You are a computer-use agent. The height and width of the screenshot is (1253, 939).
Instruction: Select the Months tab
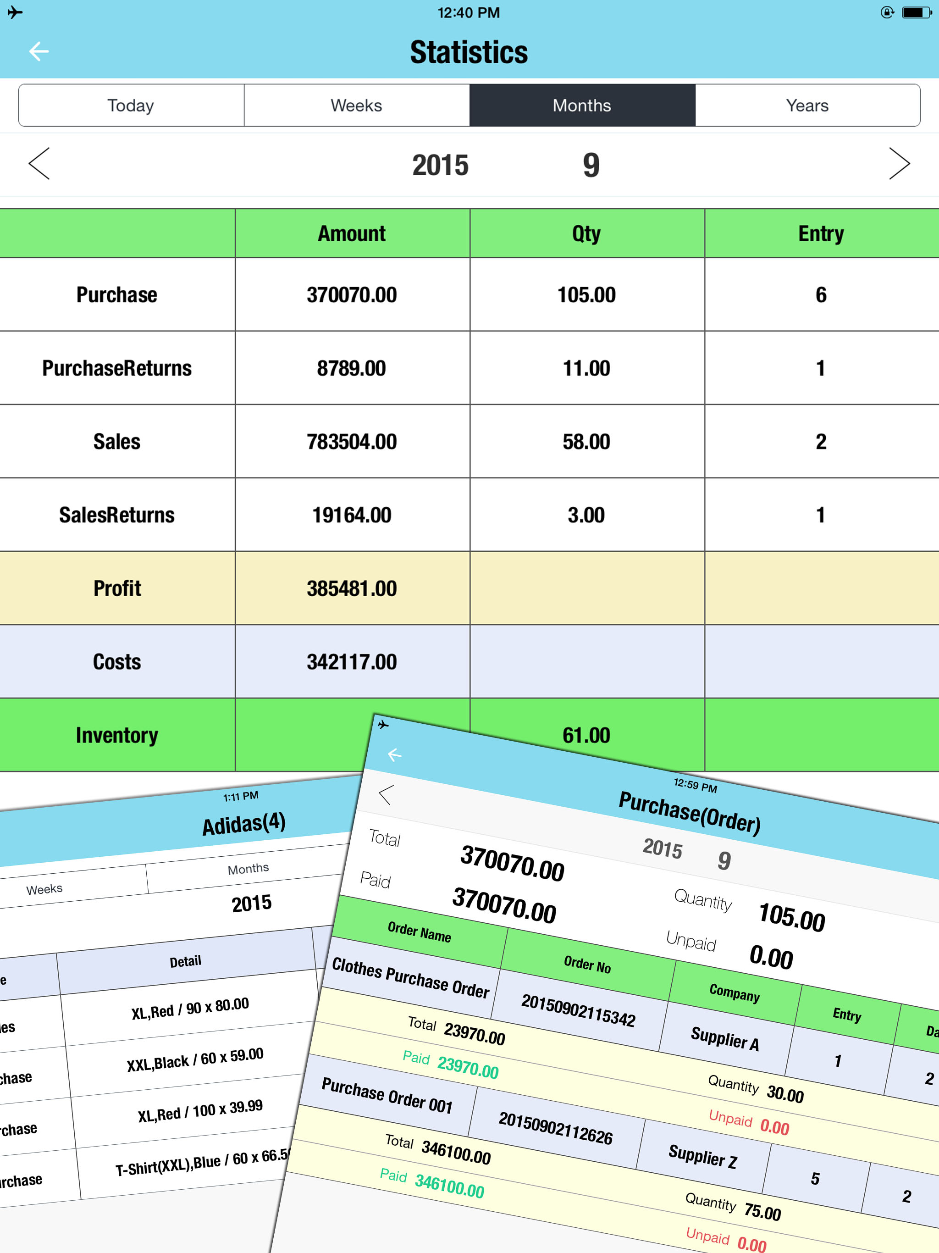[x=582, y=105]
